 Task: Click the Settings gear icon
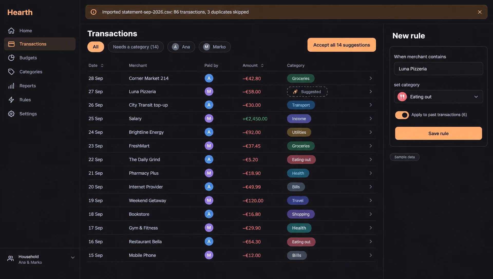11,114
